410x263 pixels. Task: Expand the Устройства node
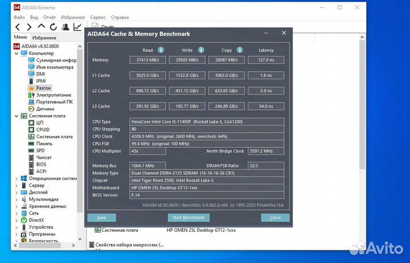point(17,227)
